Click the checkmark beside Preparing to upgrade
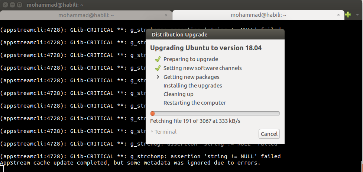Viewport: 363px width, 172px height. pyautogui.click(x=158, y=59)
